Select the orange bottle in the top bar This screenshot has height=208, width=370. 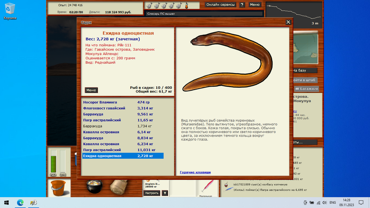186,6
